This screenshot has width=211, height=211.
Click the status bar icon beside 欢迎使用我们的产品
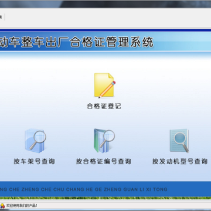[x=2, y=206]
